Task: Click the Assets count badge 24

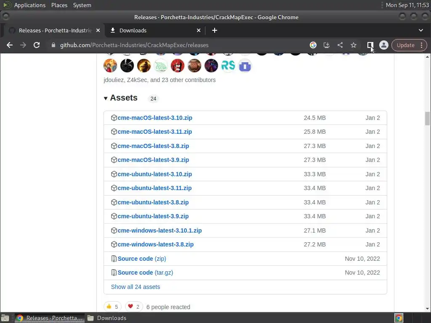Action: tap(153, 98)
